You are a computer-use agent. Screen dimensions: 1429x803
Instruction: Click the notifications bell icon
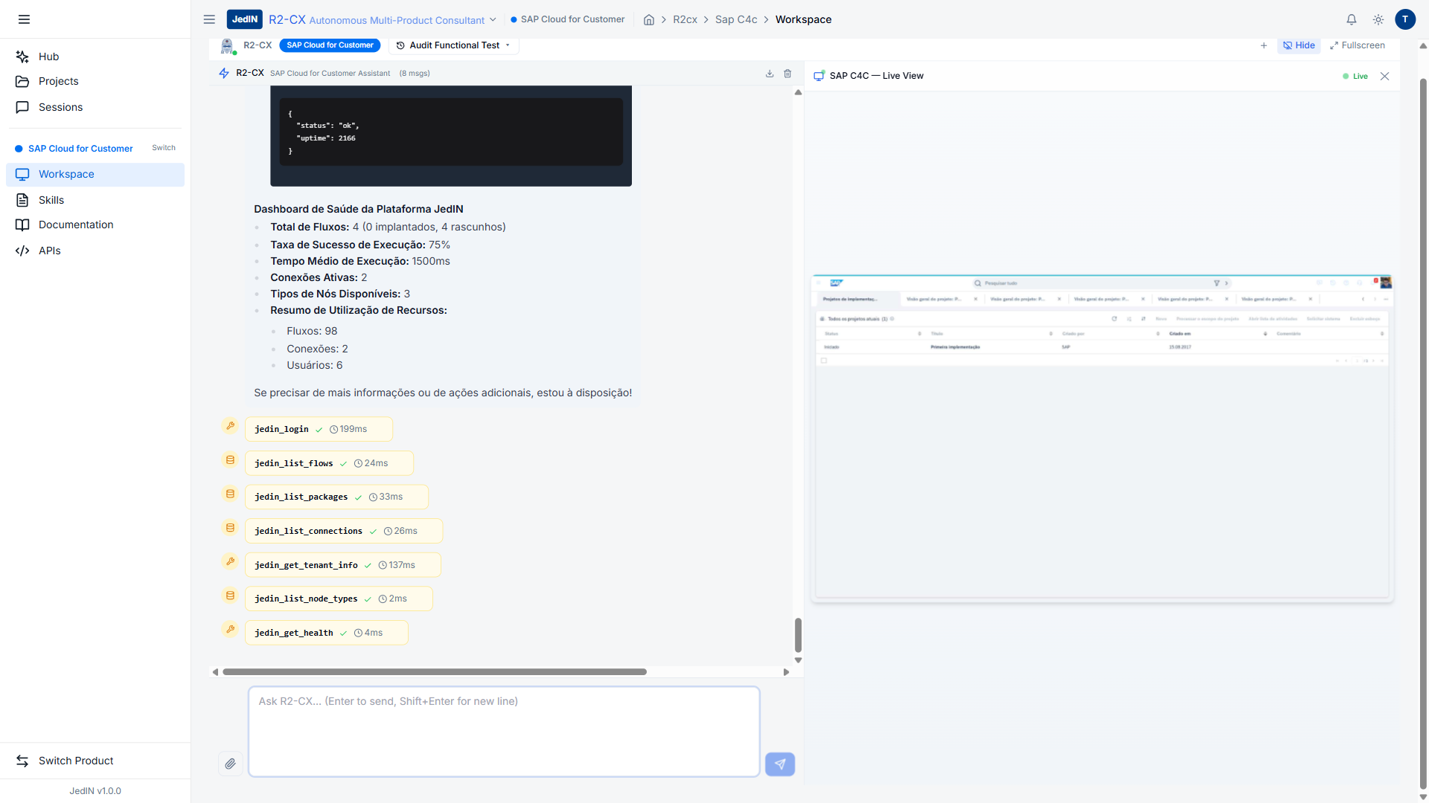pyautogui.click(x=1352, y=20)
